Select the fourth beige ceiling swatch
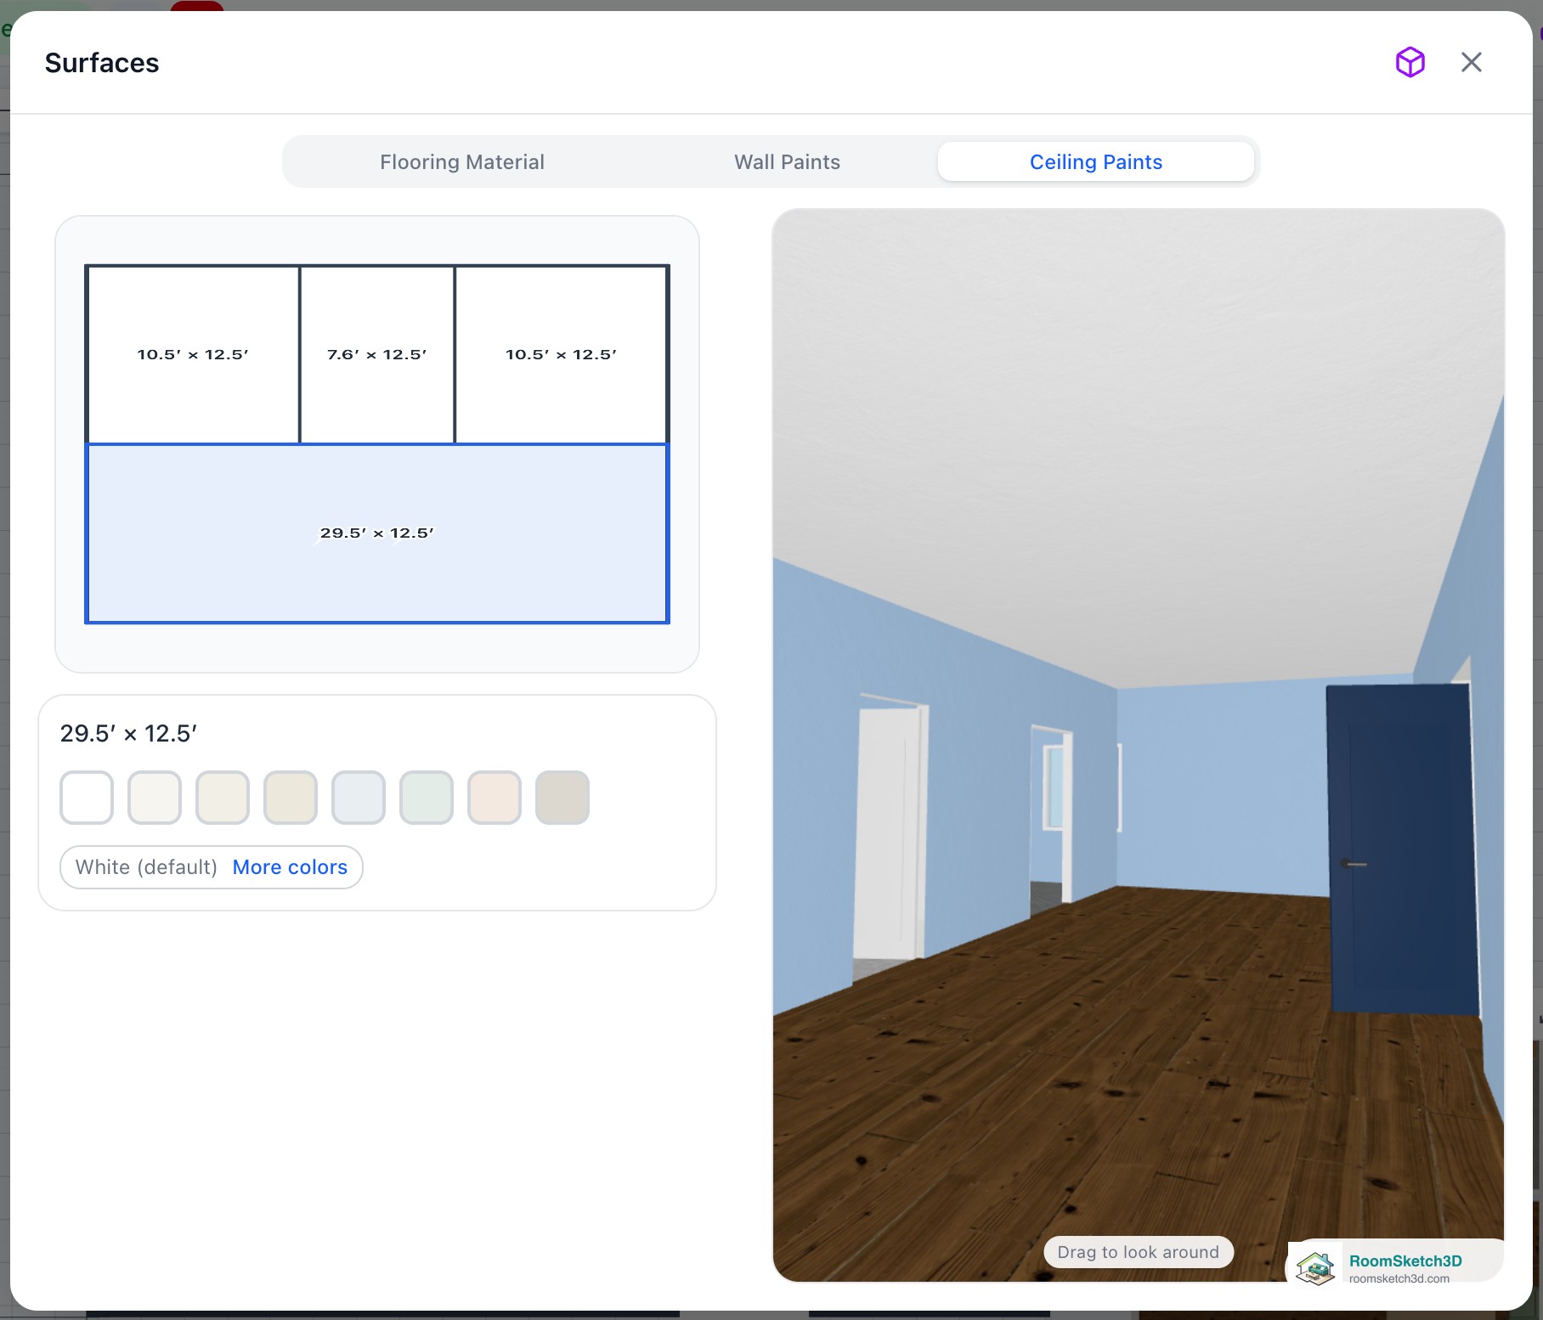Viewport: 1543px width, 1320px height. tap(291, 798)
